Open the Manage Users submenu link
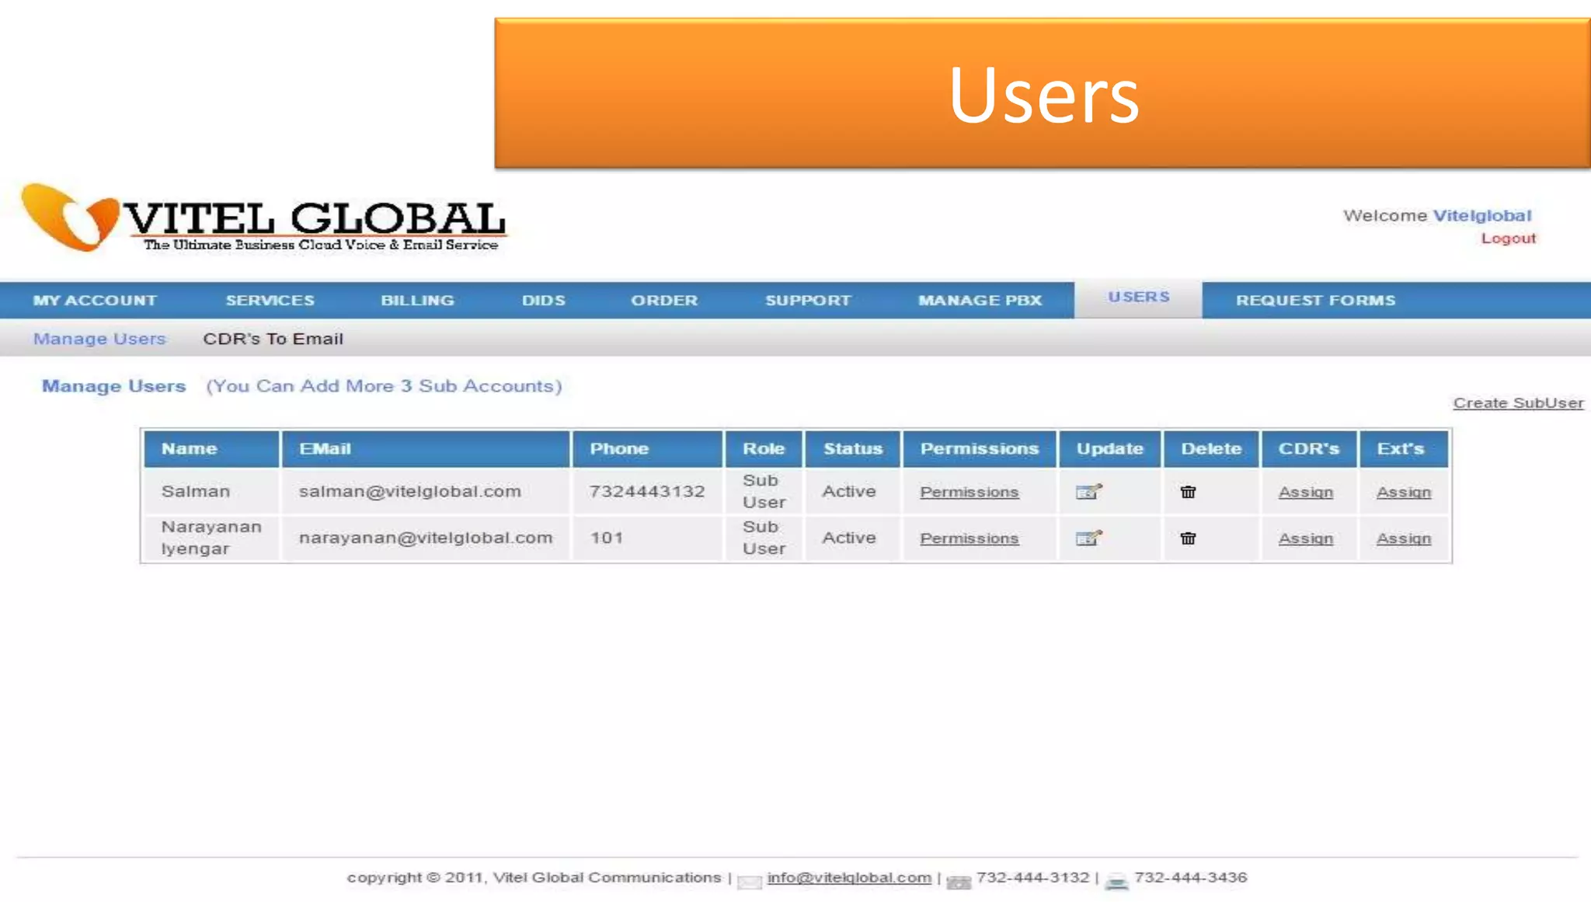The width and height of the screenshot is (1591, 902). [99, 339]
